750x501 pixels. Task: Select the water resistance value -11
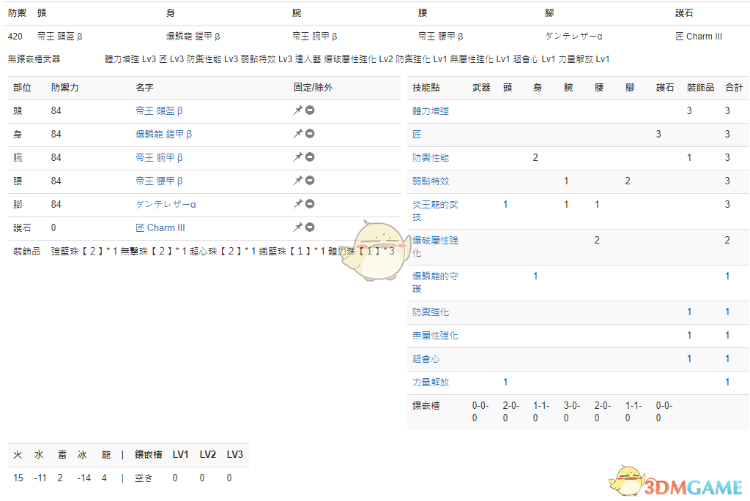tap(40, 478)
